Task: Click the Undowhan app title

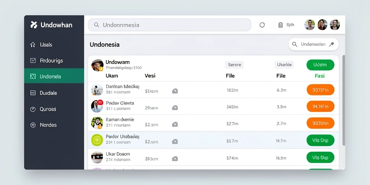Action: pos(56,25)
